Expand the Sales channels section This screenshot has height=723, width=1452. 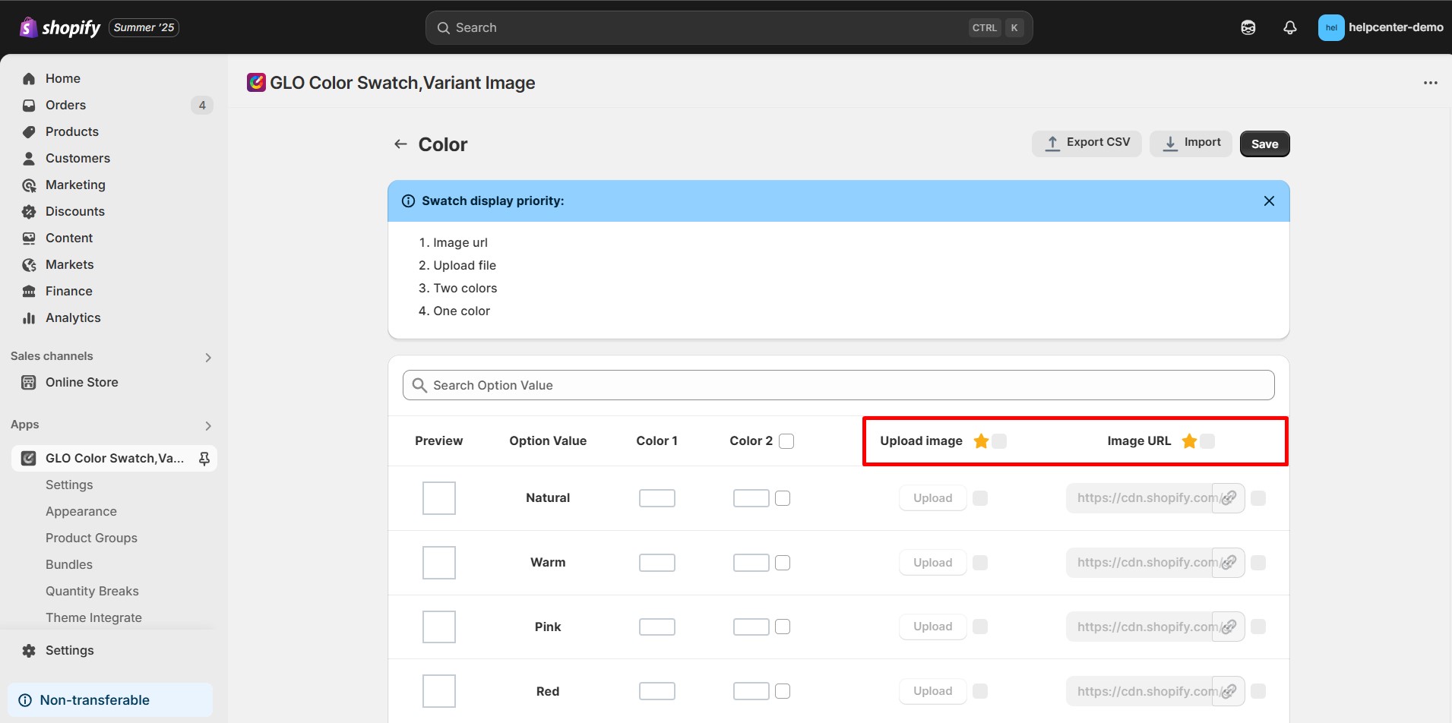[x=207, y=357]
